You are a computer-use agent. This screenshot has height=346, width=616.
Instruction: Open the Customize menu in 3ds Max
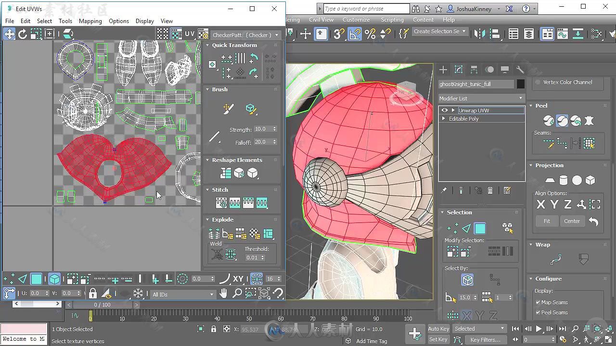tap(356, 20)
